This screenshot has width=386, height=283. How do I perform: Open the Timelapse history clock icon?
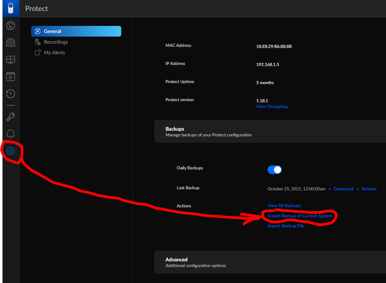(x=11, y=94)
